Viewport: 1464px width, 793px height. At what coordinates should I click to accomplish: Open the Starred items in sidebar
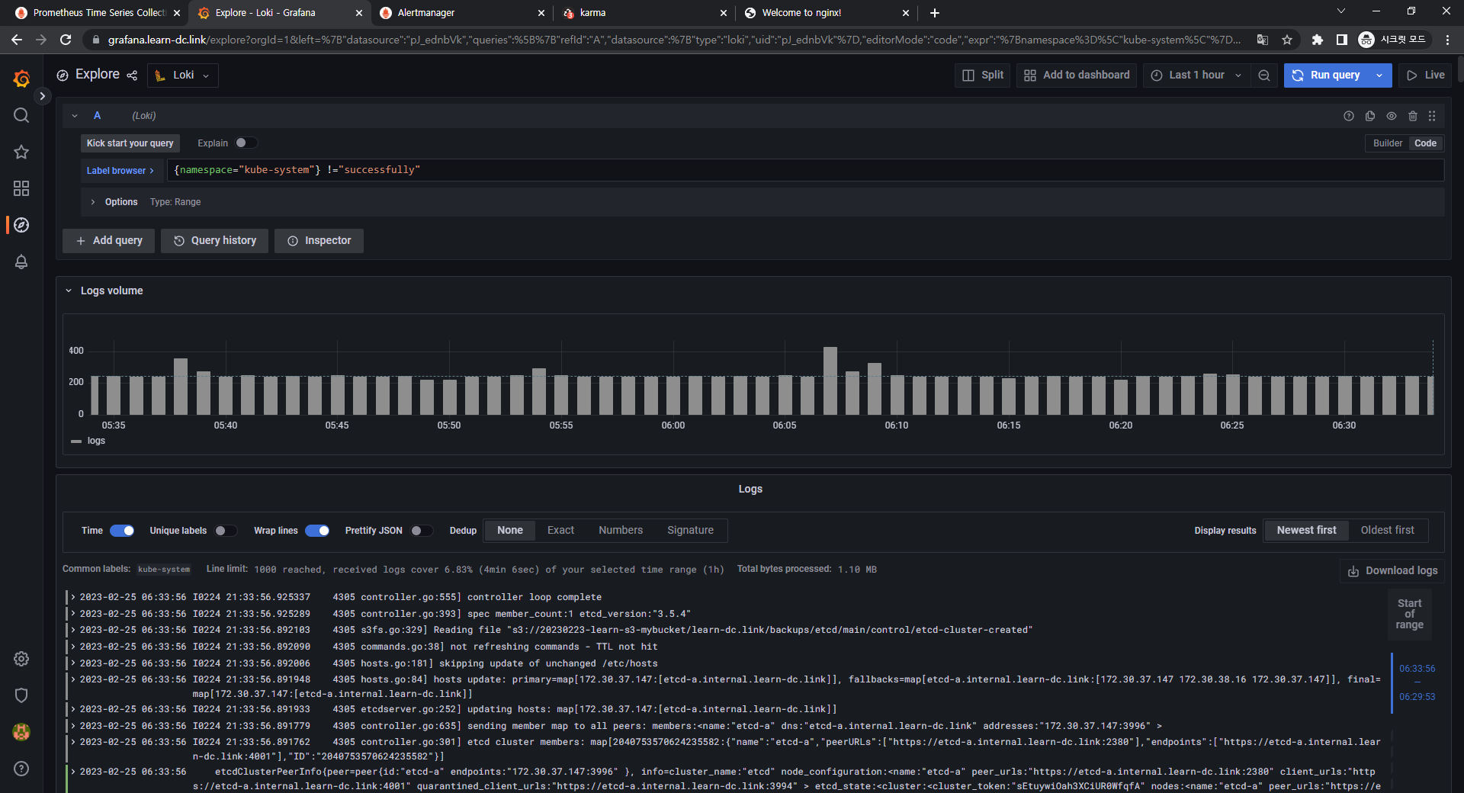point(21,152)
